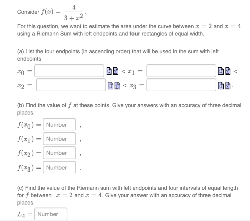
Task: Preview formatted entry for x1
Action: click(x=221, y=71)
